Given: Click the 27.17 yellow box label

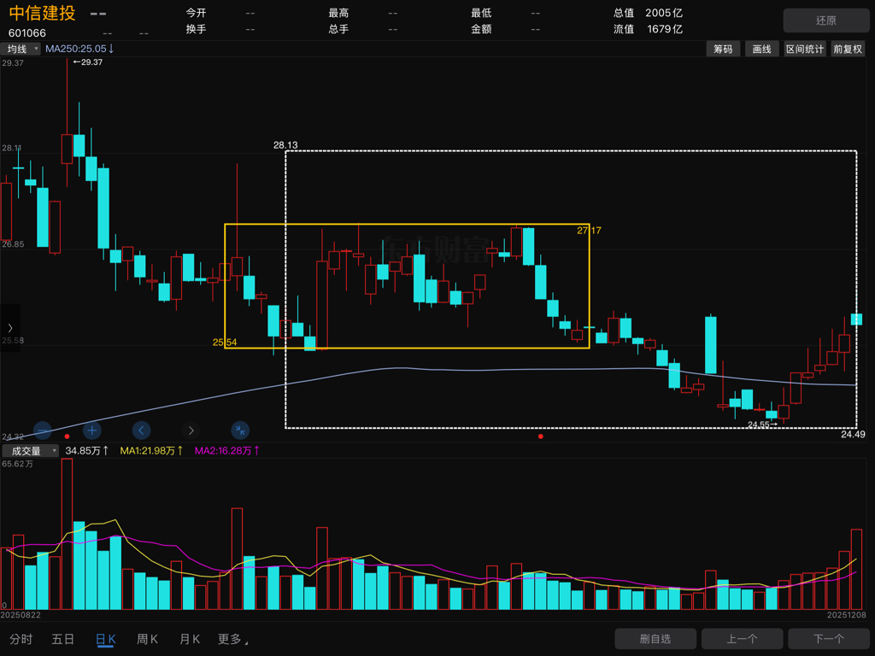Looking at the screenshot, I should tap(589, 231).
